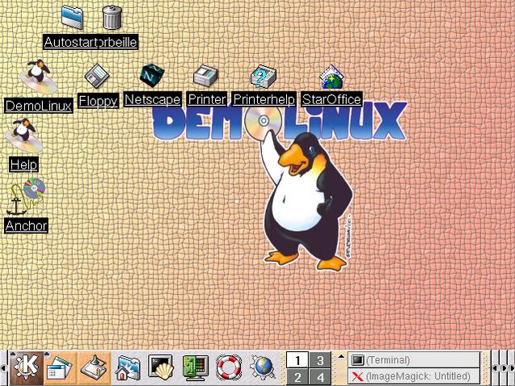Switch to virtual desktop 4

[319, 377]
